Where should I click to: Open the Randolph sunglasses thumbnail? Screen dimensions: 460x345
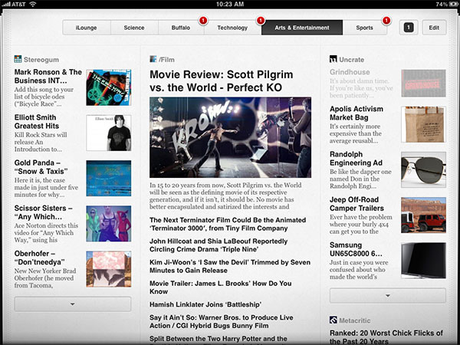[x=424, y=169]
